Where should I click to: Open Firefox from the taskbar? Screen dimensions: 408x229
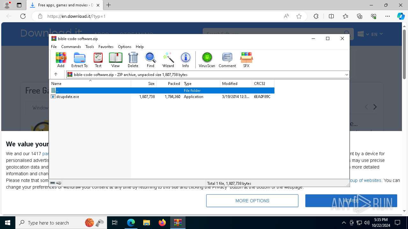(x=162, y=223)
